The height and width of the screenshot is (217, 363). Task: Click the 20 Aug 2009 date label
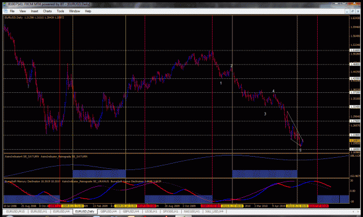[x=172, y=206]
